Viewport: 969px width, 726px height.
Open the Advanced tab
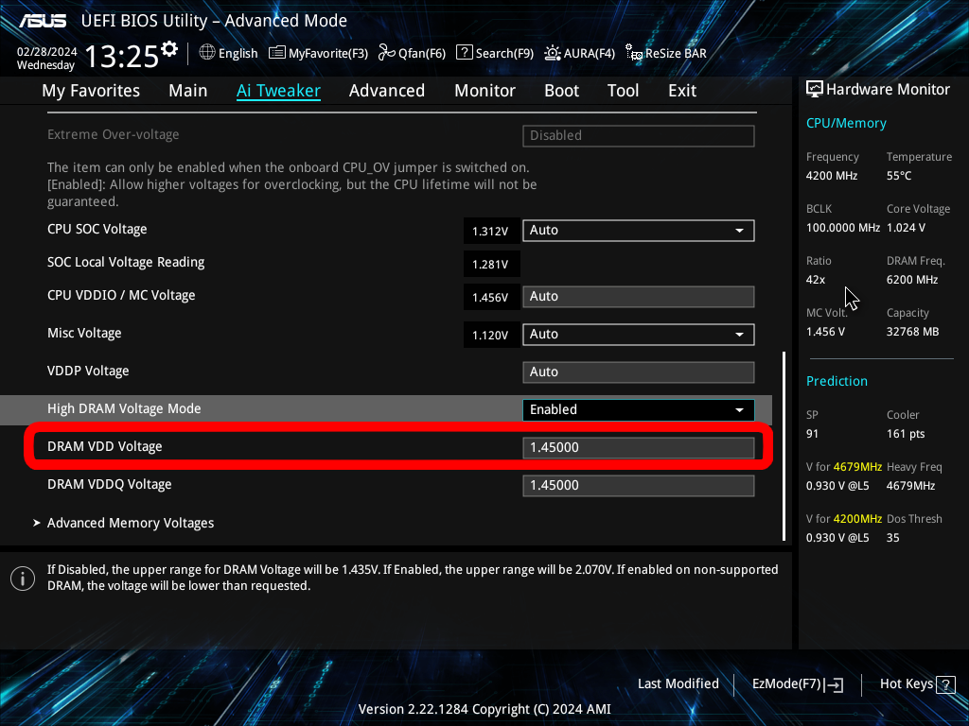click(x=387, y=91)
